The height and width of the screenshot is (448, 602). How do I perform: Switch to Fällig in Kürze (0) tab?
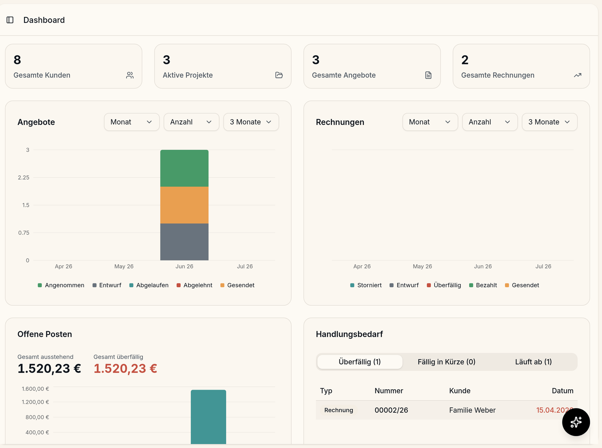point(447,362)
